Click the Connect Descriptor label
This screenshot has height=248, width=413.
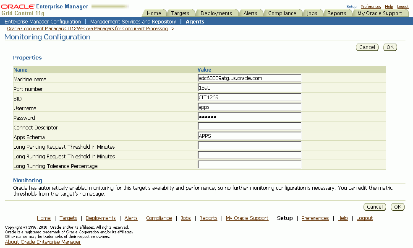36,127
